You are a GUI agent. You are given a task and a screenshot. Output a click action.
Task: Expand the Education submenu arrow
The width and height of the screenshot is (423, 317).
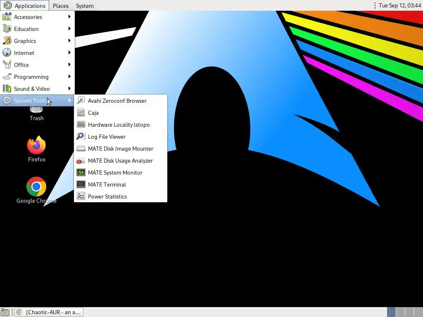(69, 28)
